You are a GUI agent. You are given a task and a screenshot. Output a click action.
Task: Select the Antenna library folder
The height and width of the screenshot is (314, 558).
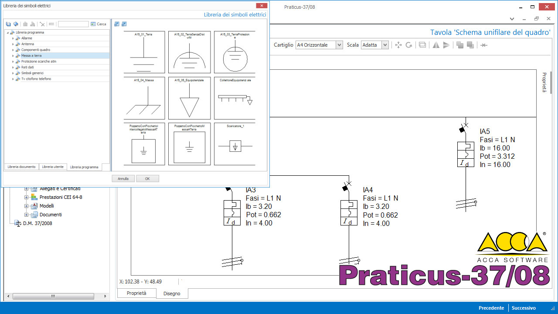click(x=27, y=44)
